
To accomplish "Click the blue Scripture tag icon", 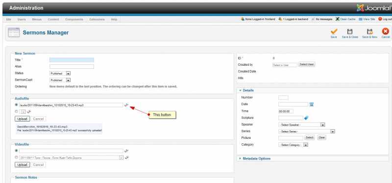I will 306,118.
